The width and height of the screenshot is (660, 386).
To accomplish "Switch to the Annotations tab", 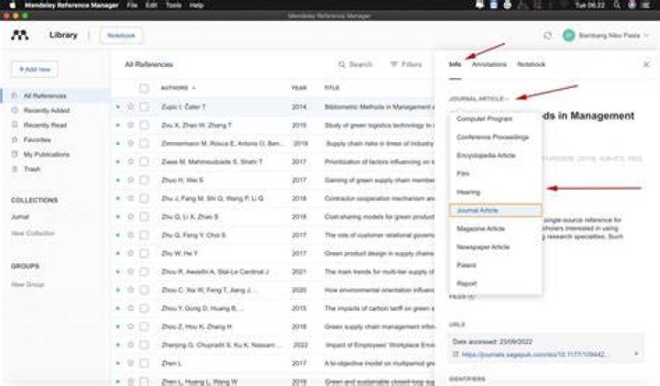I will click(x=489, y=64).
